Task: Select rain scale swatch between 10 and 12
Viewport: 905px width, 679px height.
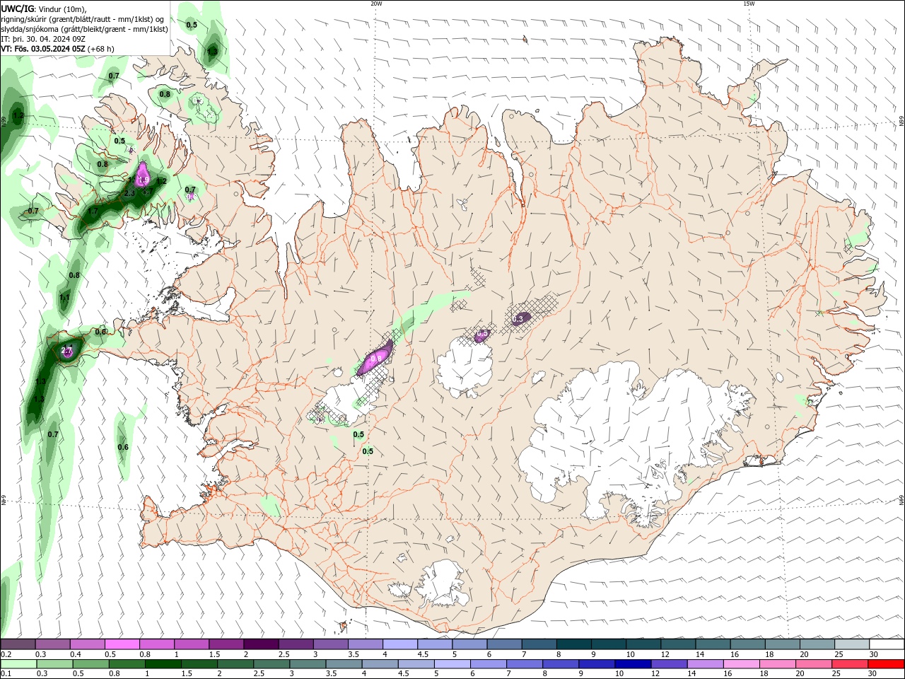Action: [x=633, y=664]
